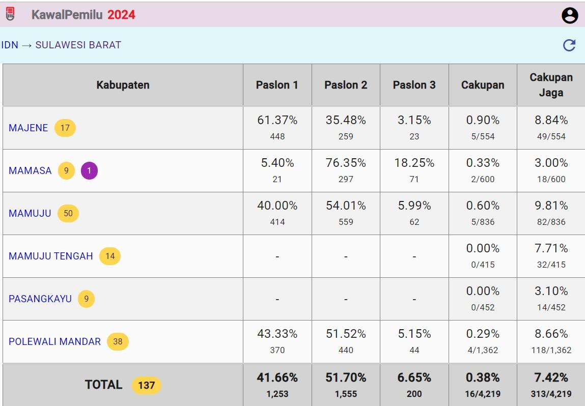585x406 pixels.
Task: Click the yellow 17 badge beside MAJENE
Action: point(65,128)
